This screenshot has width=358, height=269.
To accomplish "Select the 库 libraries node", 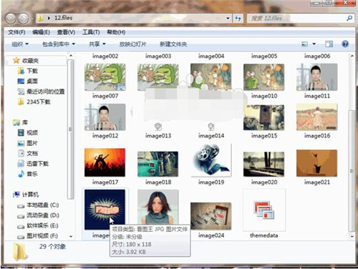I will [x=20, y=122].
